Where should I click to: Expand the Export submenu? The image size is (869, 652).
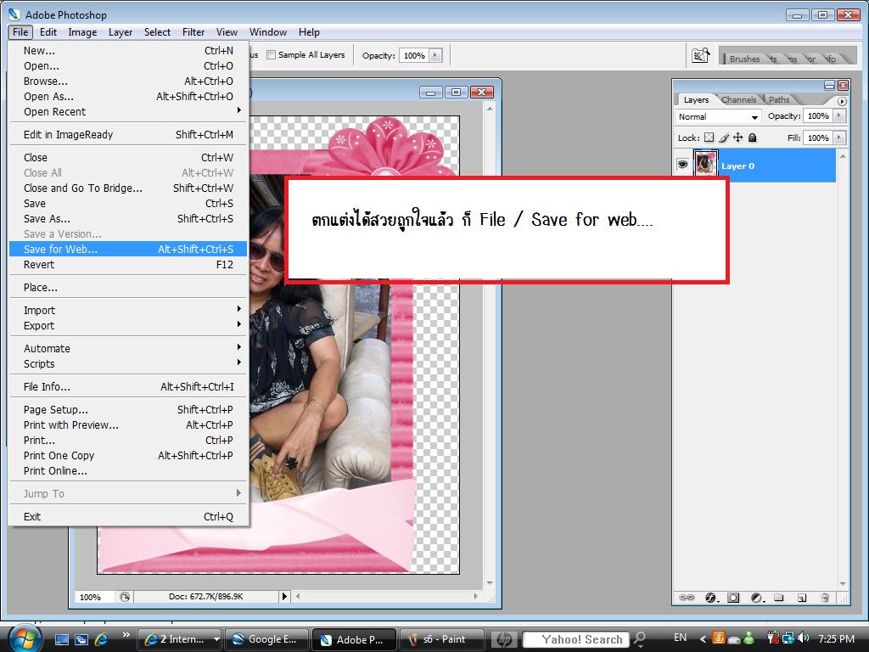127,326
